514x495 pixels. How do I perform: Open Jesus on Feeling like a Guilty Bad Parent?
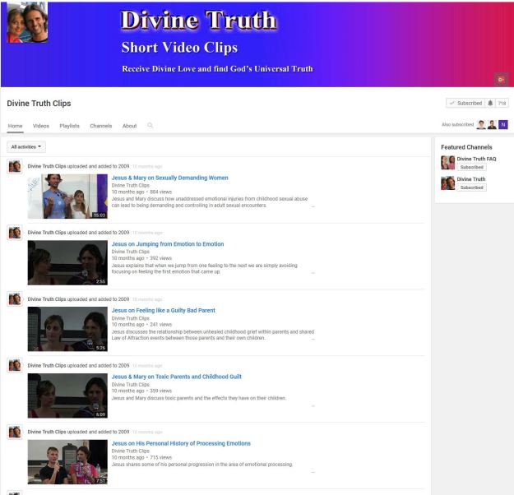click(164, 310)
